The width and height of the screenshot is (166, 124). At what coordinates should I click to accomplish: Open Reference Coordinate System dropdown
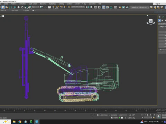click(36, 7)
